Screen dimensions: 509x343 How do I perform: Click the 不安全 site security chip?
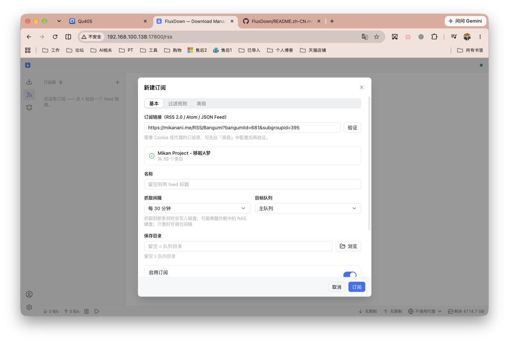(92, 37)
